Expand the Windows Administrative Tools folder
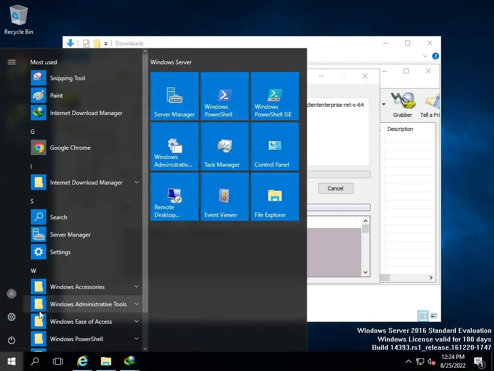 (x=137, y=304)
